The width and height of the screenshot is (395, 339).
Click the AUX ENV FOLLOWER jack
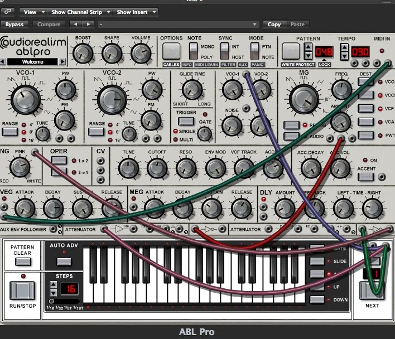coord(53,229)
